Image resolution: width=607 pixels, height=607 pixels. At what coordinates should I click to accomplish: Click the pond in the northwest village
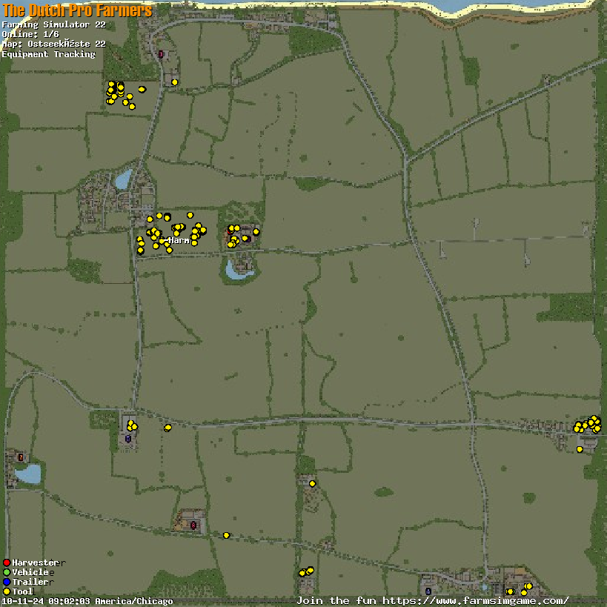(x=123, y=179)
